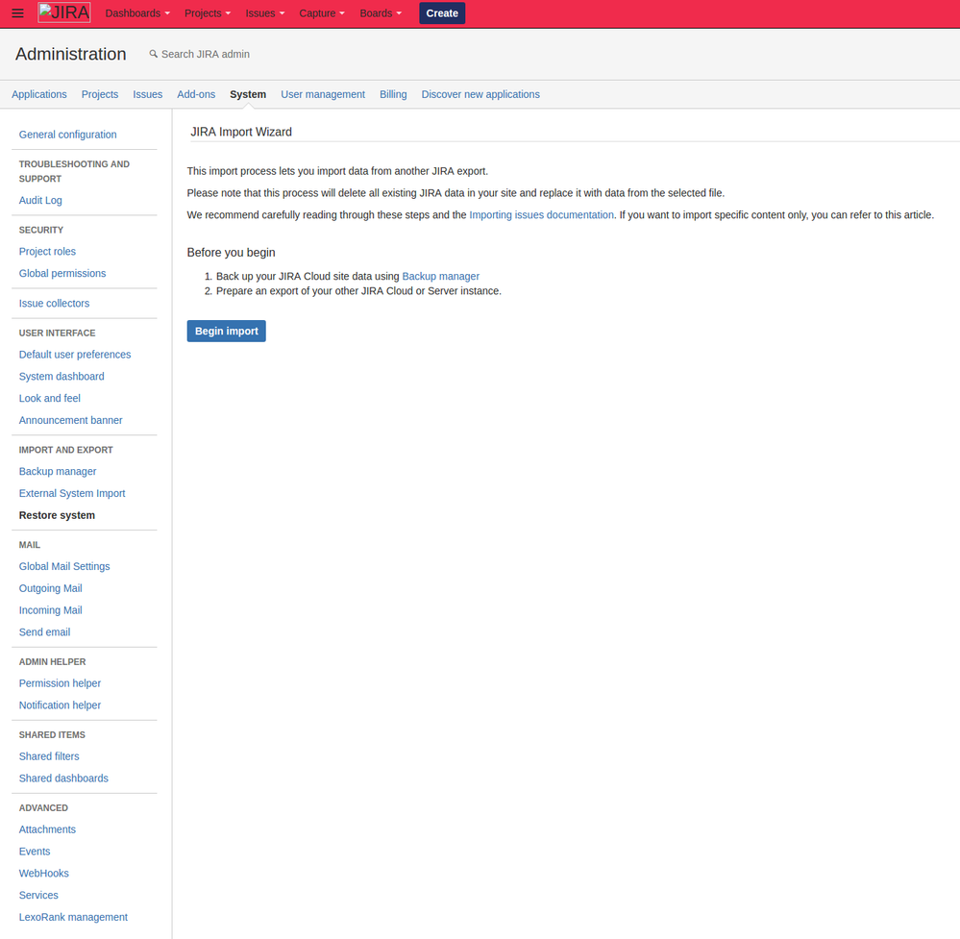The height and width of the screenshot is (939, 960).
Task: Open WebHooks settings
Action: click(43, 873)
